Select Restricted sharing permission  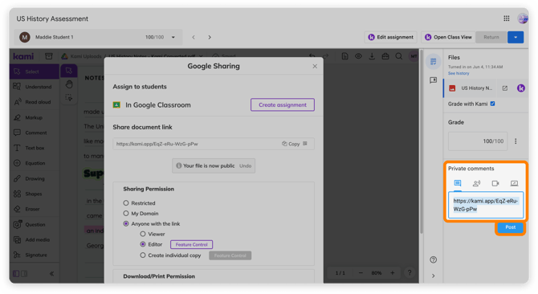coord(126,203)
